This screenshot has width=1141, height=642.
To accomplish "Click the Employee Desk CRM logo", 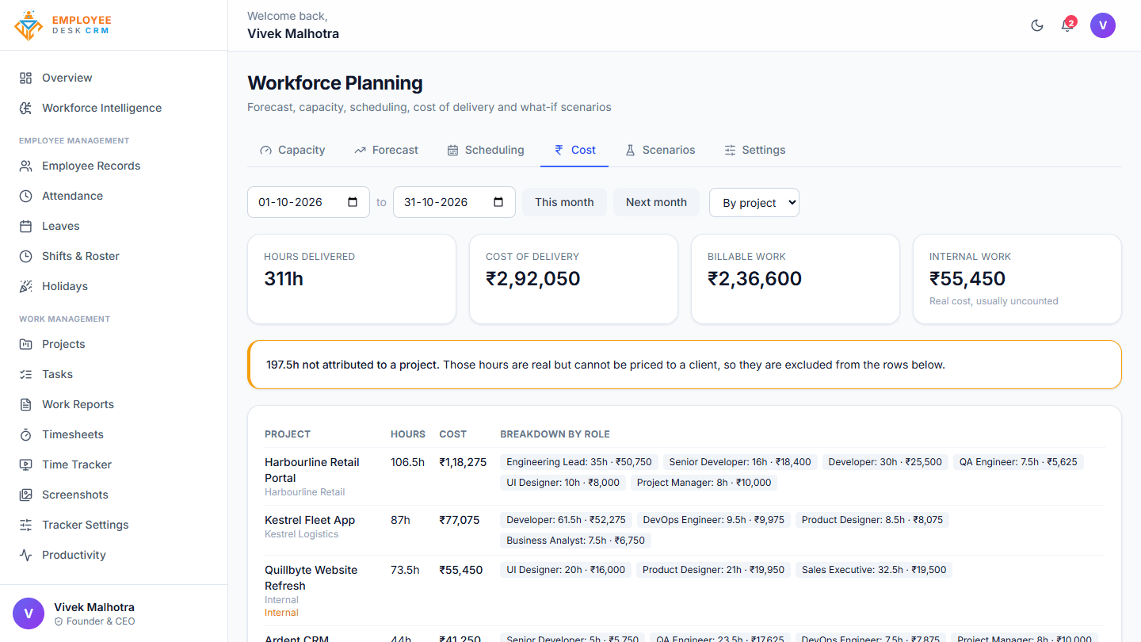I will (63, 25).
